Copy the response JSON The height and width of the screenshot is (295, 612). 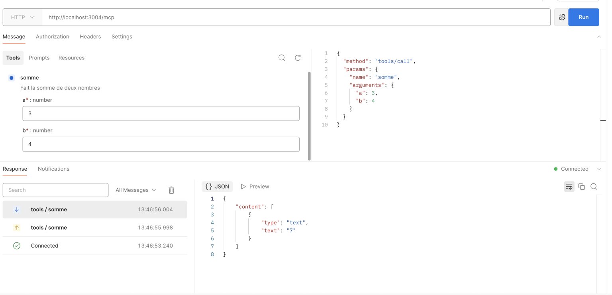pos(582,187)
